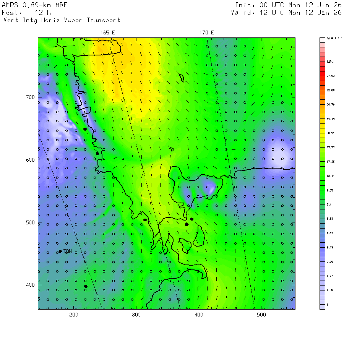Select the "Fcst: 12 h" forecast hour text
The image size is (344, 344).
[x=26, y=13]
